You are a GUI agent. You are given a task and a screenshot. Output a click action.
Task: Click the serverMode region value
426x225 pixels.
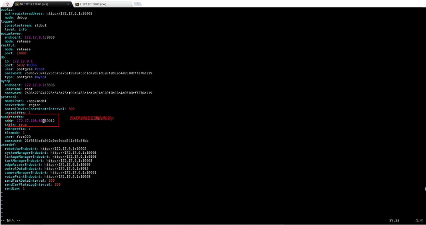point(34,105)
